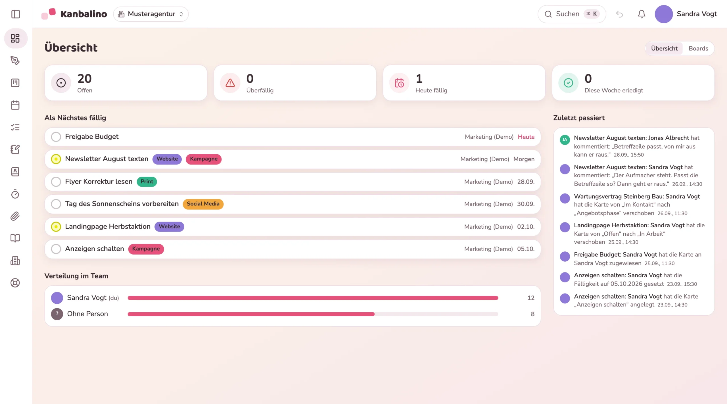Click the undo arrow in header
Screen dimensions: 727x404
pos(619,14)
